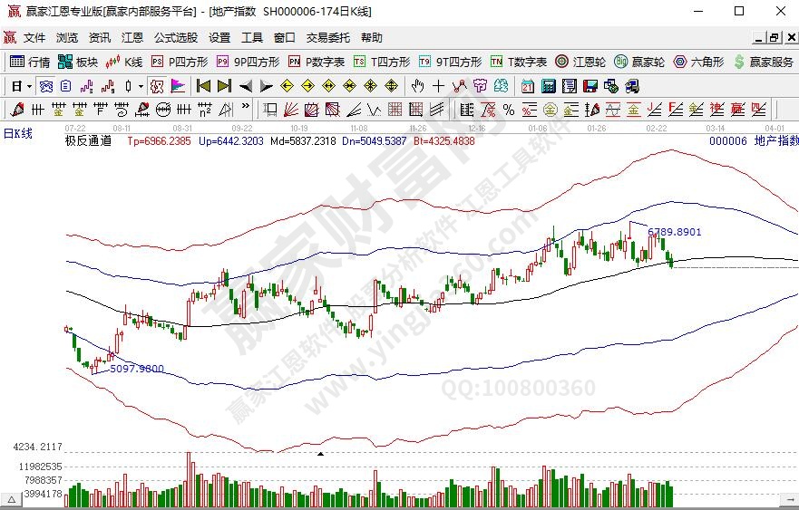This screenshot has height=510, width=799.
Task: Expand the 日 period dropdown arrow
Action: tap(29, 86)
